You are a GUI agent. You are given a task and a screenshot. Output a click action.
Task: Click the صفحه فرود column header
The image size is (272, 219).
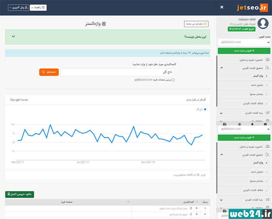[x=66, y=202]
